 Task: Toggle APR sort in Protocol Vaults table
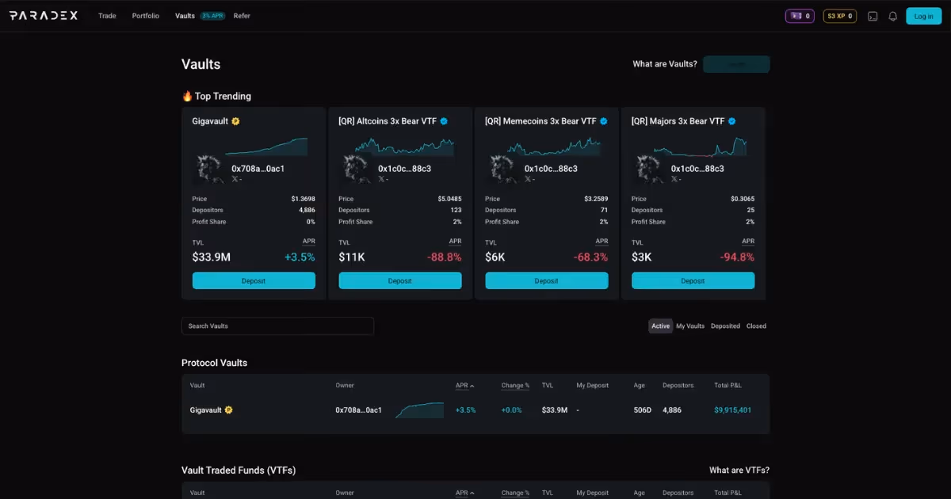(x=464, y=386)
